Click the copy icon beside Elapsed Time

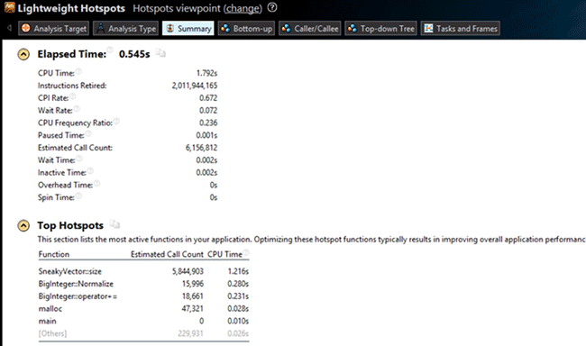160,53
